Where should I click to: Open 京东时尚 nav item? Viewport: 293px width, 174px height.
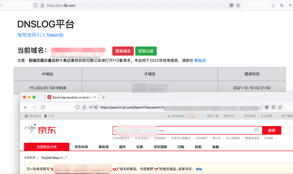click(81, 147)
